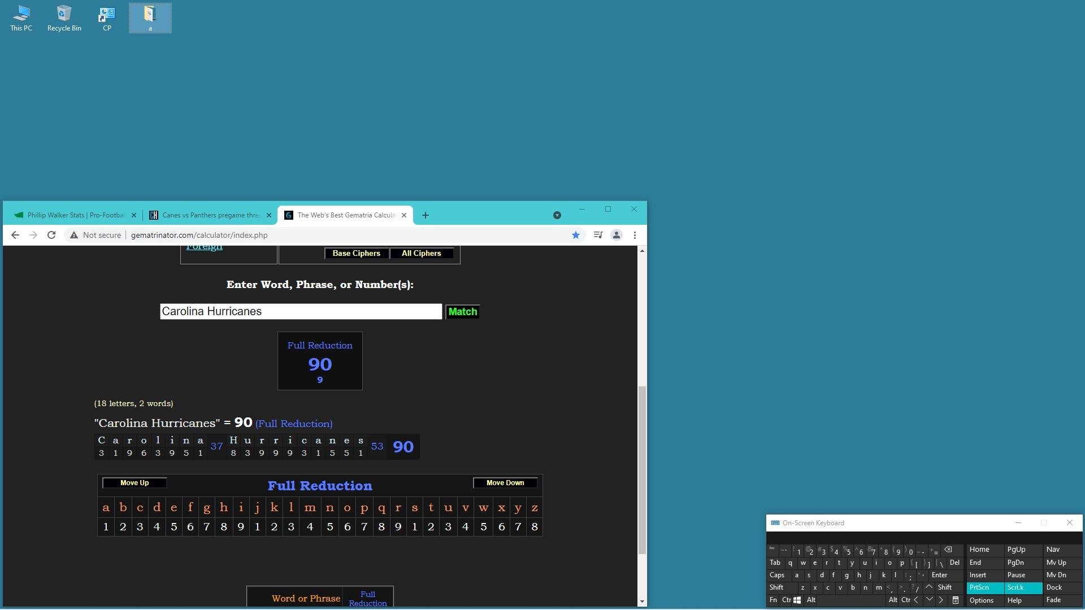Viewport: 1085px width, 610px height.
Task: Open the Recycle Bin desktop icon
Action: pos(64,18)
